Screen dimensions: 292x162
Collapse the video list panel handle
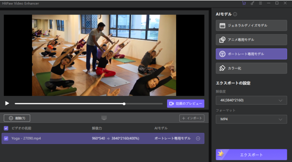click(104, 118)
